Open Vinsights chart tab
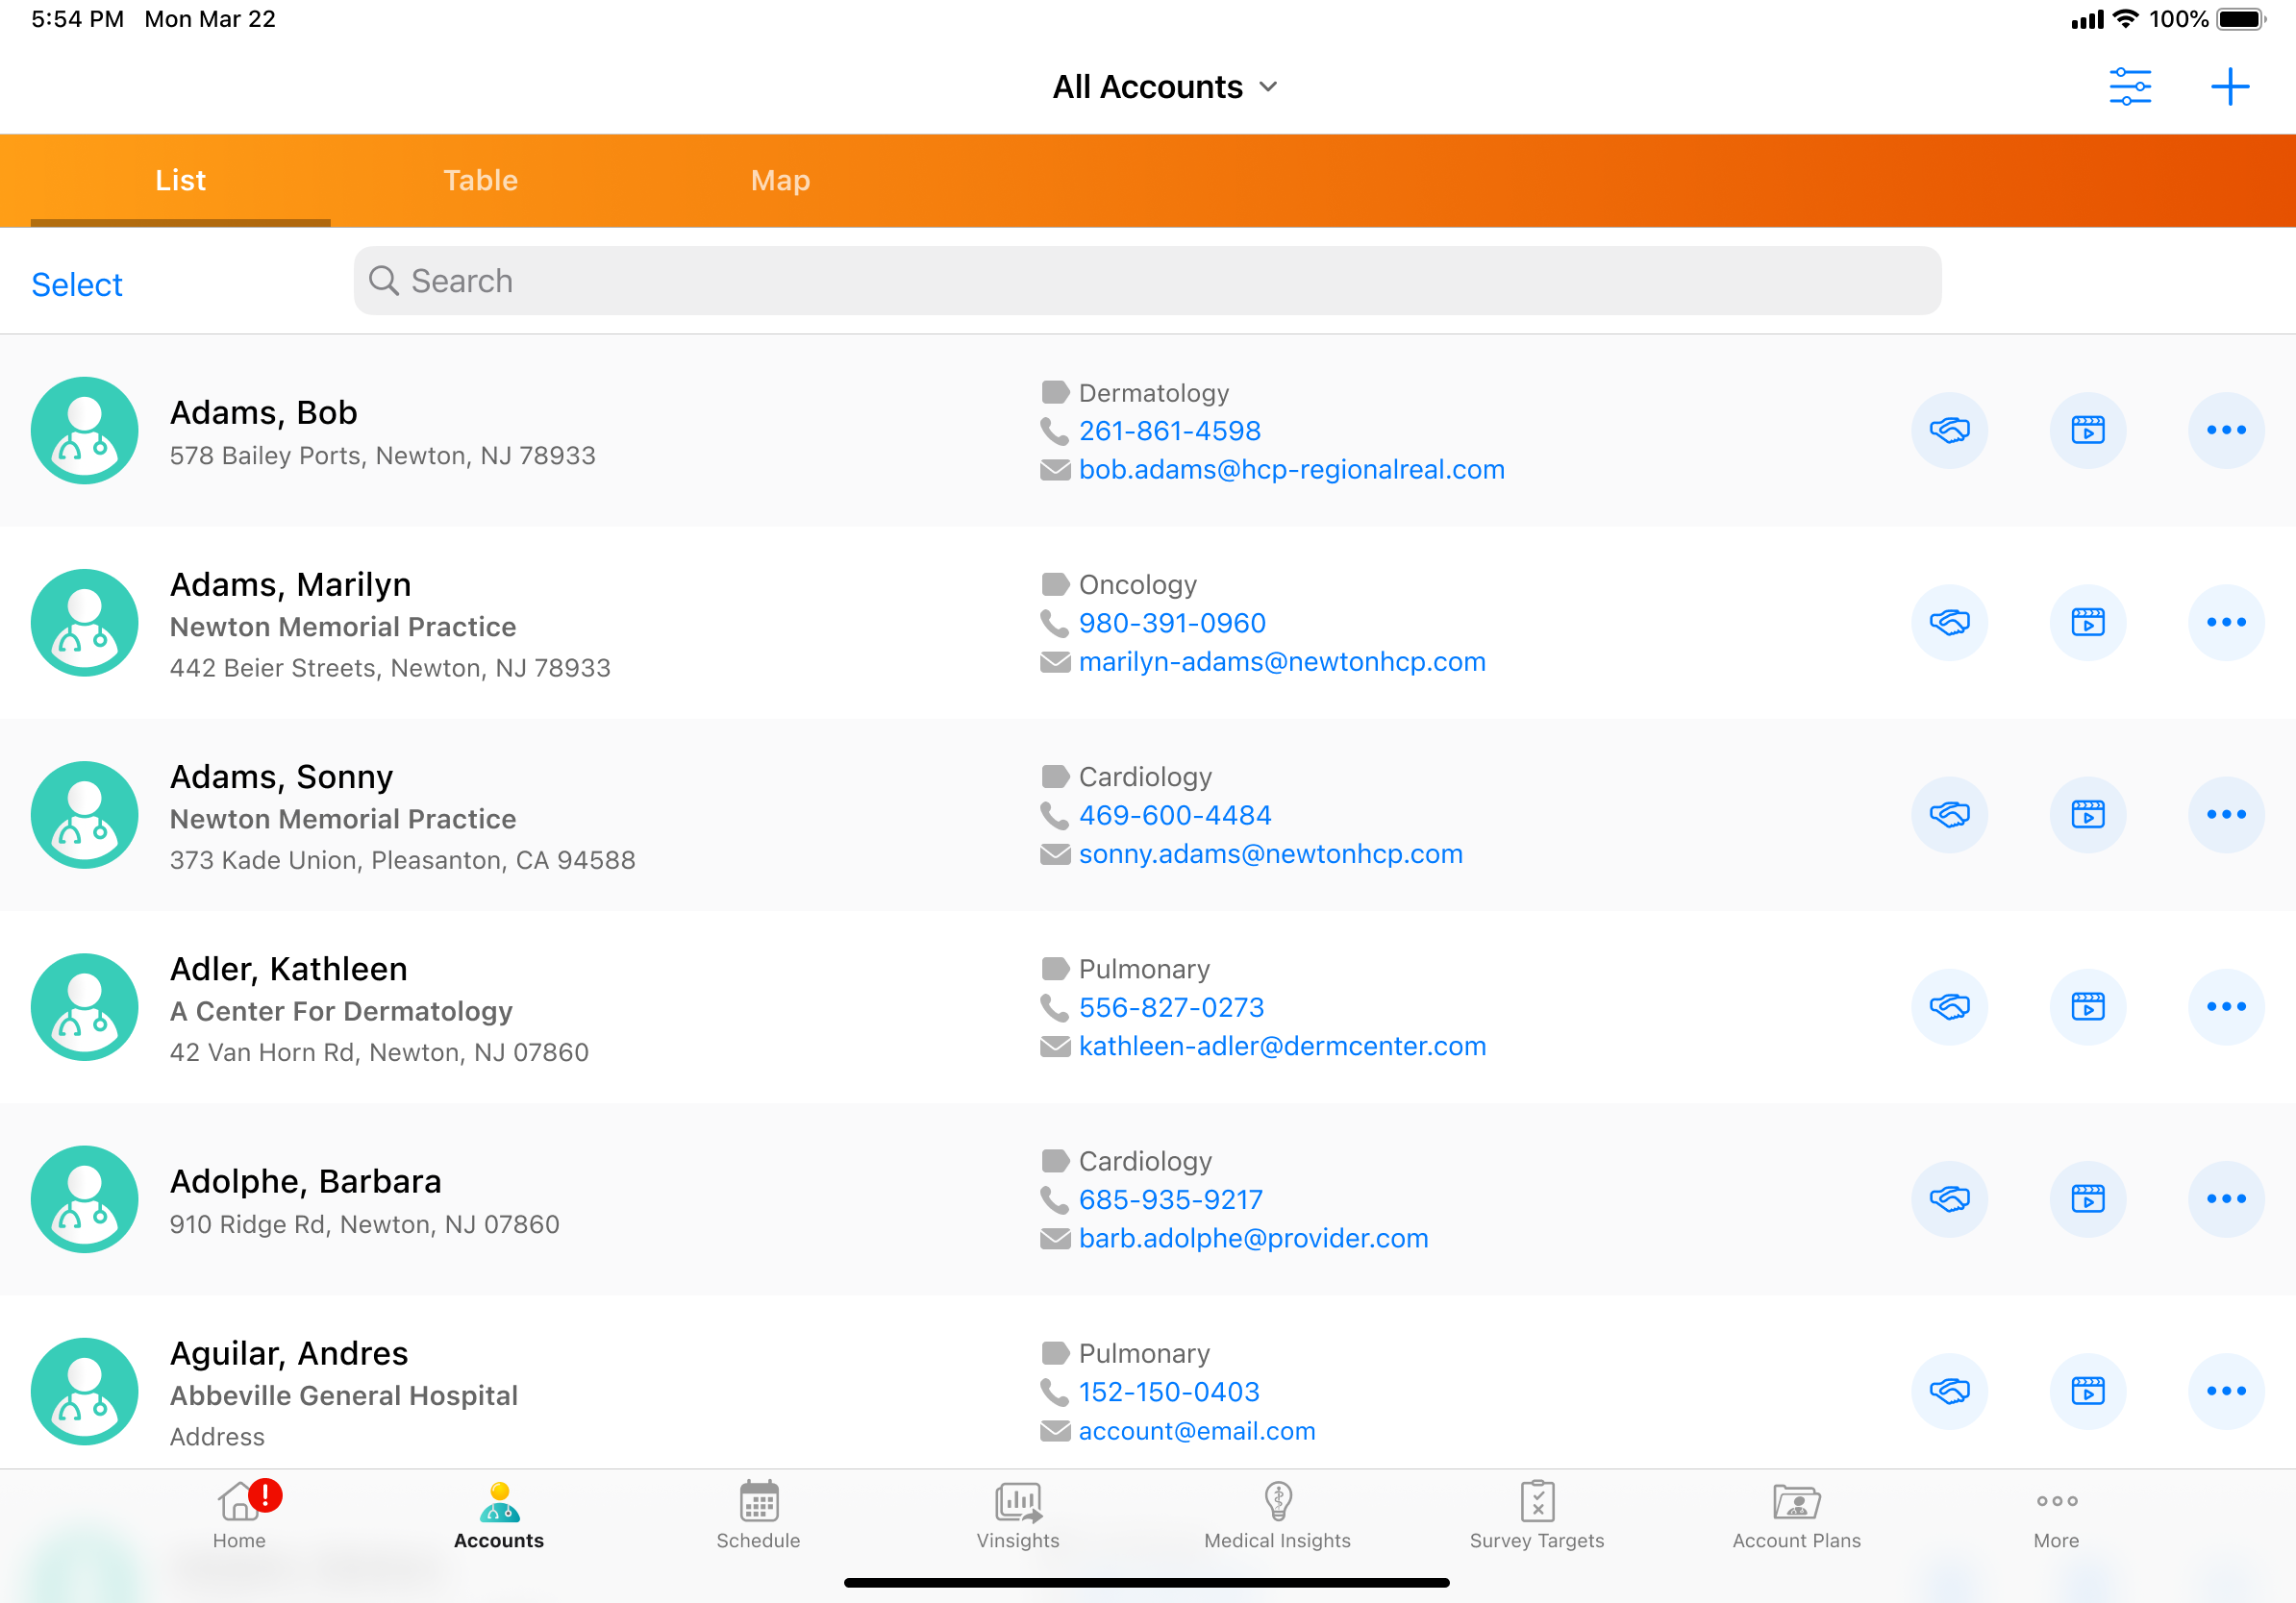The width and height of the screenshot is (2296, 1603). (1017, 1515)
